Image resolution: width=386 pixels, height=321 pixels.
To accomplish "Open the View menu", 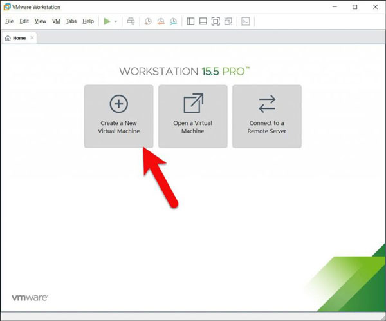I will 41,21.
